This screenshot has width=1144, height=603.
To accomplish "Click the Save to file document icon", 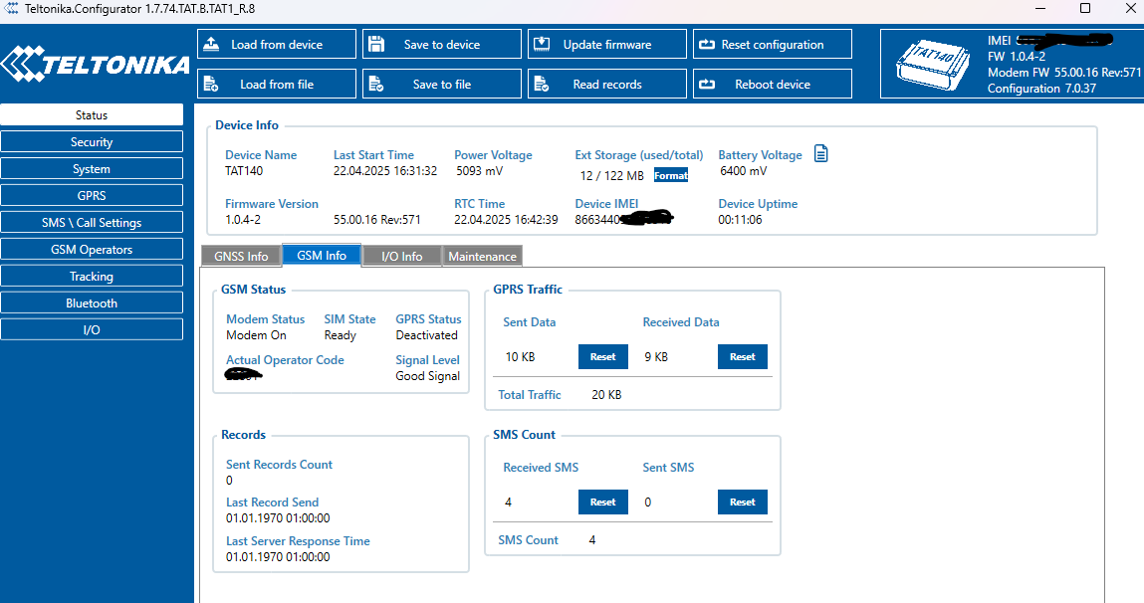I will coord(376,84).
